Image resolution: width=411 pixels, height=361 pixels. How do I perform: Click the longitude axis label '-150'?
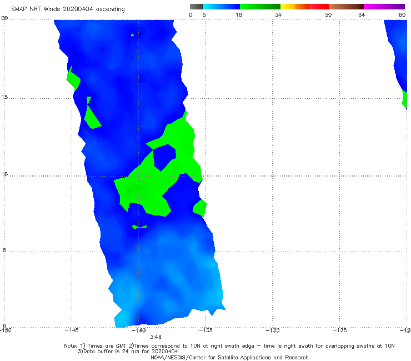[x=6, y=330]
